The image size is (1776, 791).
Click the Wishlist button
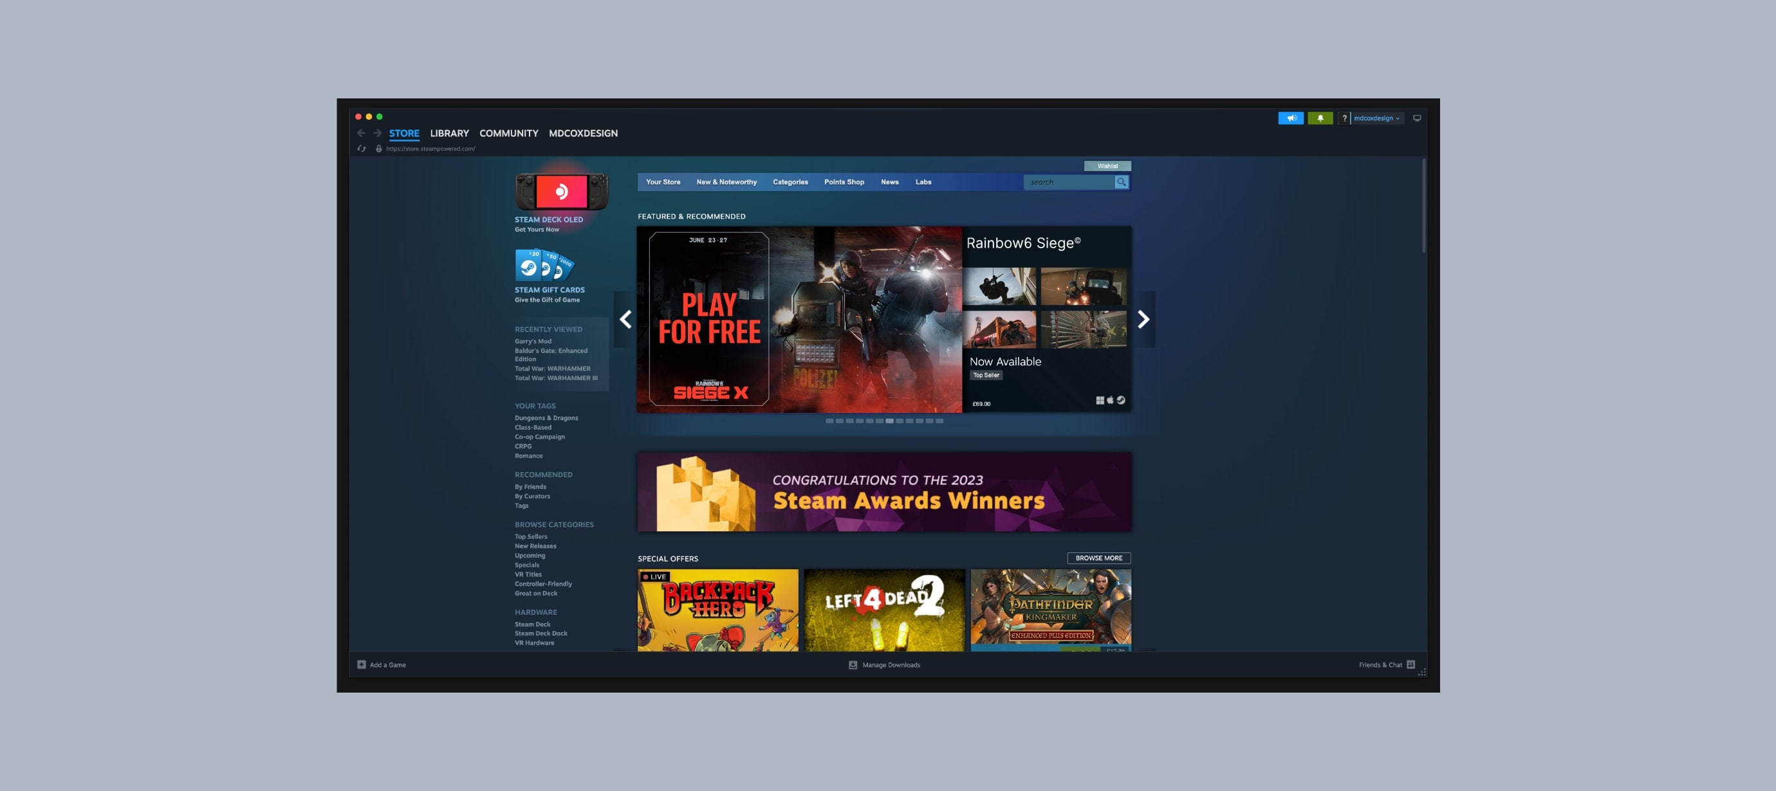click(x=1107, y=166)
